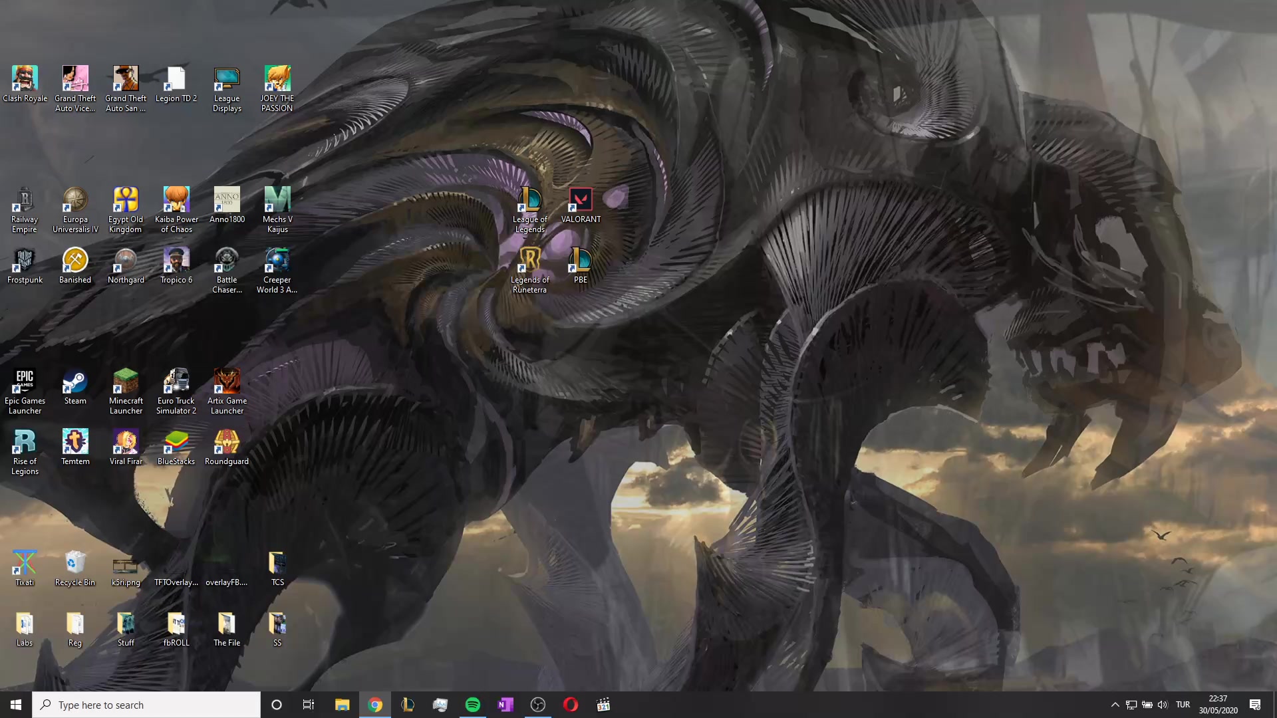Select the Grand Theft Auto San Andreas icon

[x=126, y=89]
